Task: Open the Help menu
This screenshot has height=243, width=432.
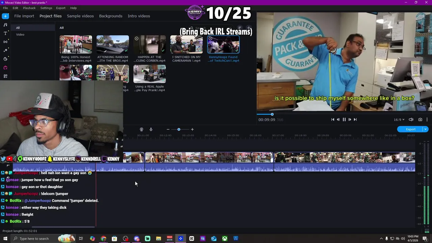Action: click(74, 8)
